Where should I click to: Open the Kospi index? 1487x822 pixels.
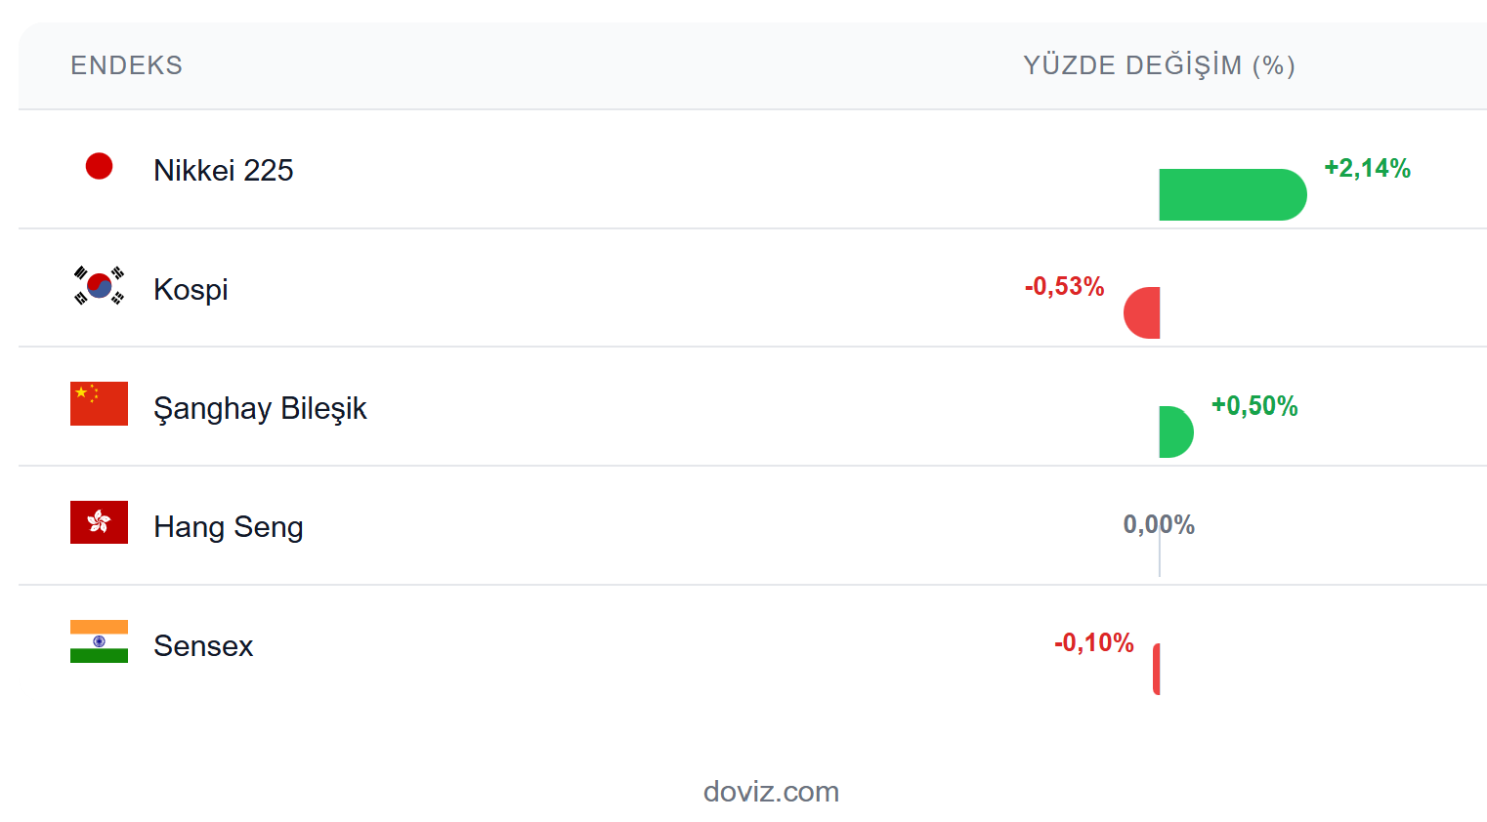click(191, 290)
